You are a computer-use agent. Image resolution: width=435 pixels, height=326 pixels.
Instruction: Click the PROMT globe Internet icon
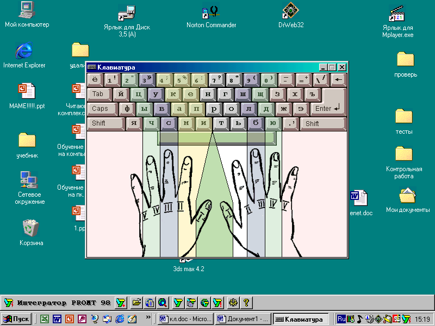coord(204,303)
